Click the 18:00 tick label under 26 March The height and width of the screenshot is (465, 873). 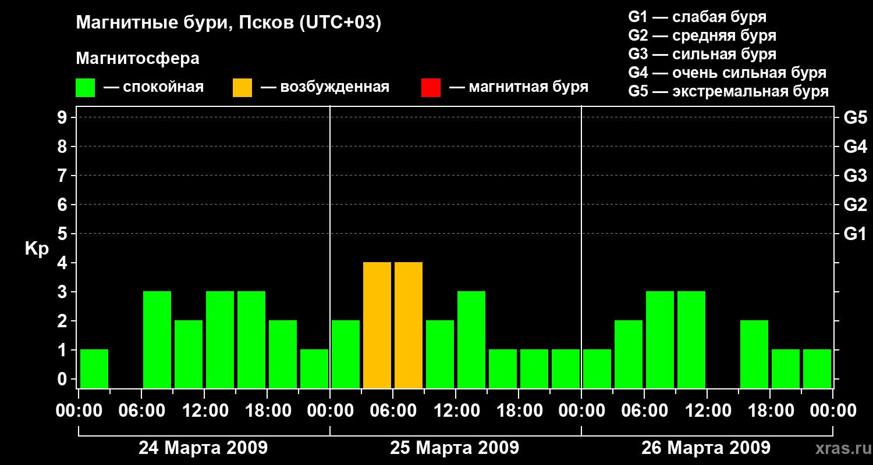tap(770, 411)
